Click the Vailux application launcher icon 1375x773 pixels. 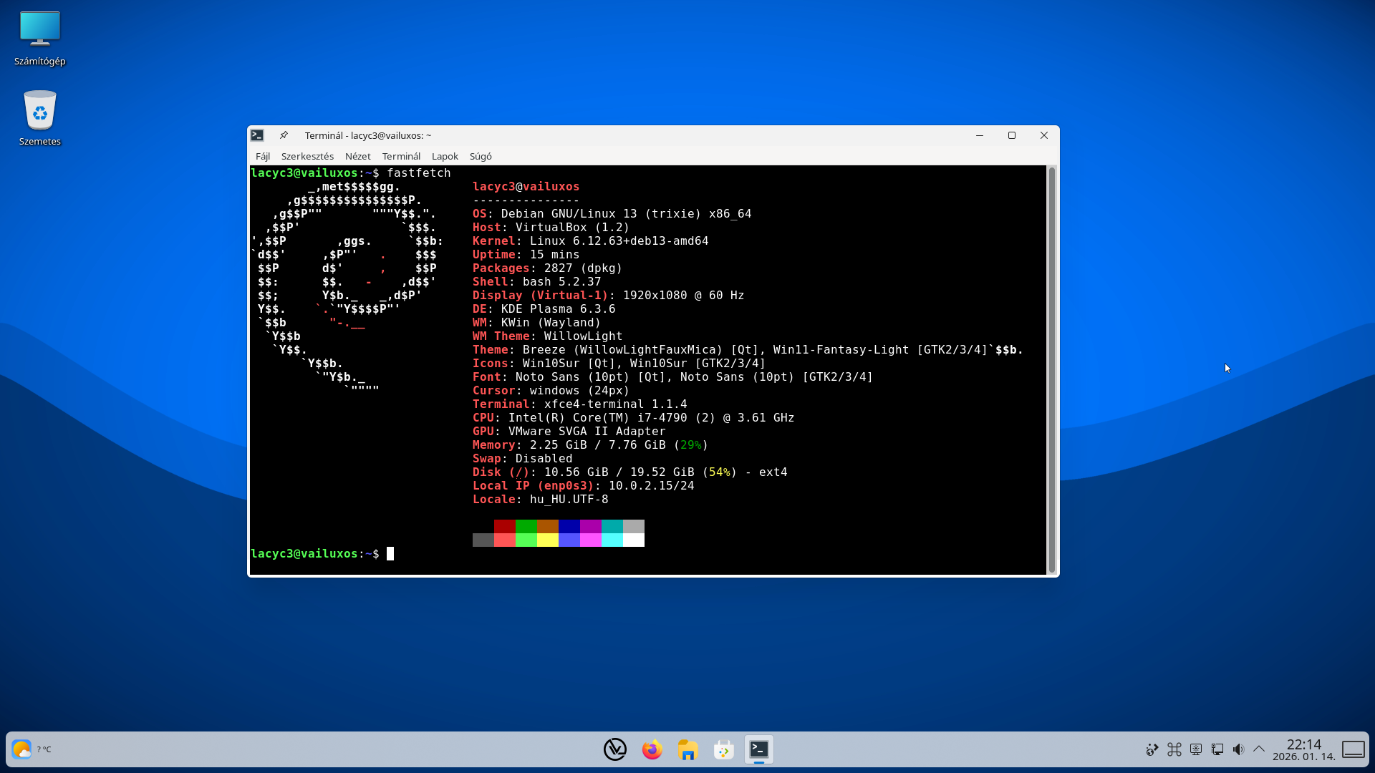(615, 749)
